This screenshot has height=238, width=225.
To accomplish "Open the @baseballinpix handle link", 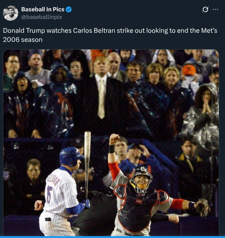I will tap(42, 17).
